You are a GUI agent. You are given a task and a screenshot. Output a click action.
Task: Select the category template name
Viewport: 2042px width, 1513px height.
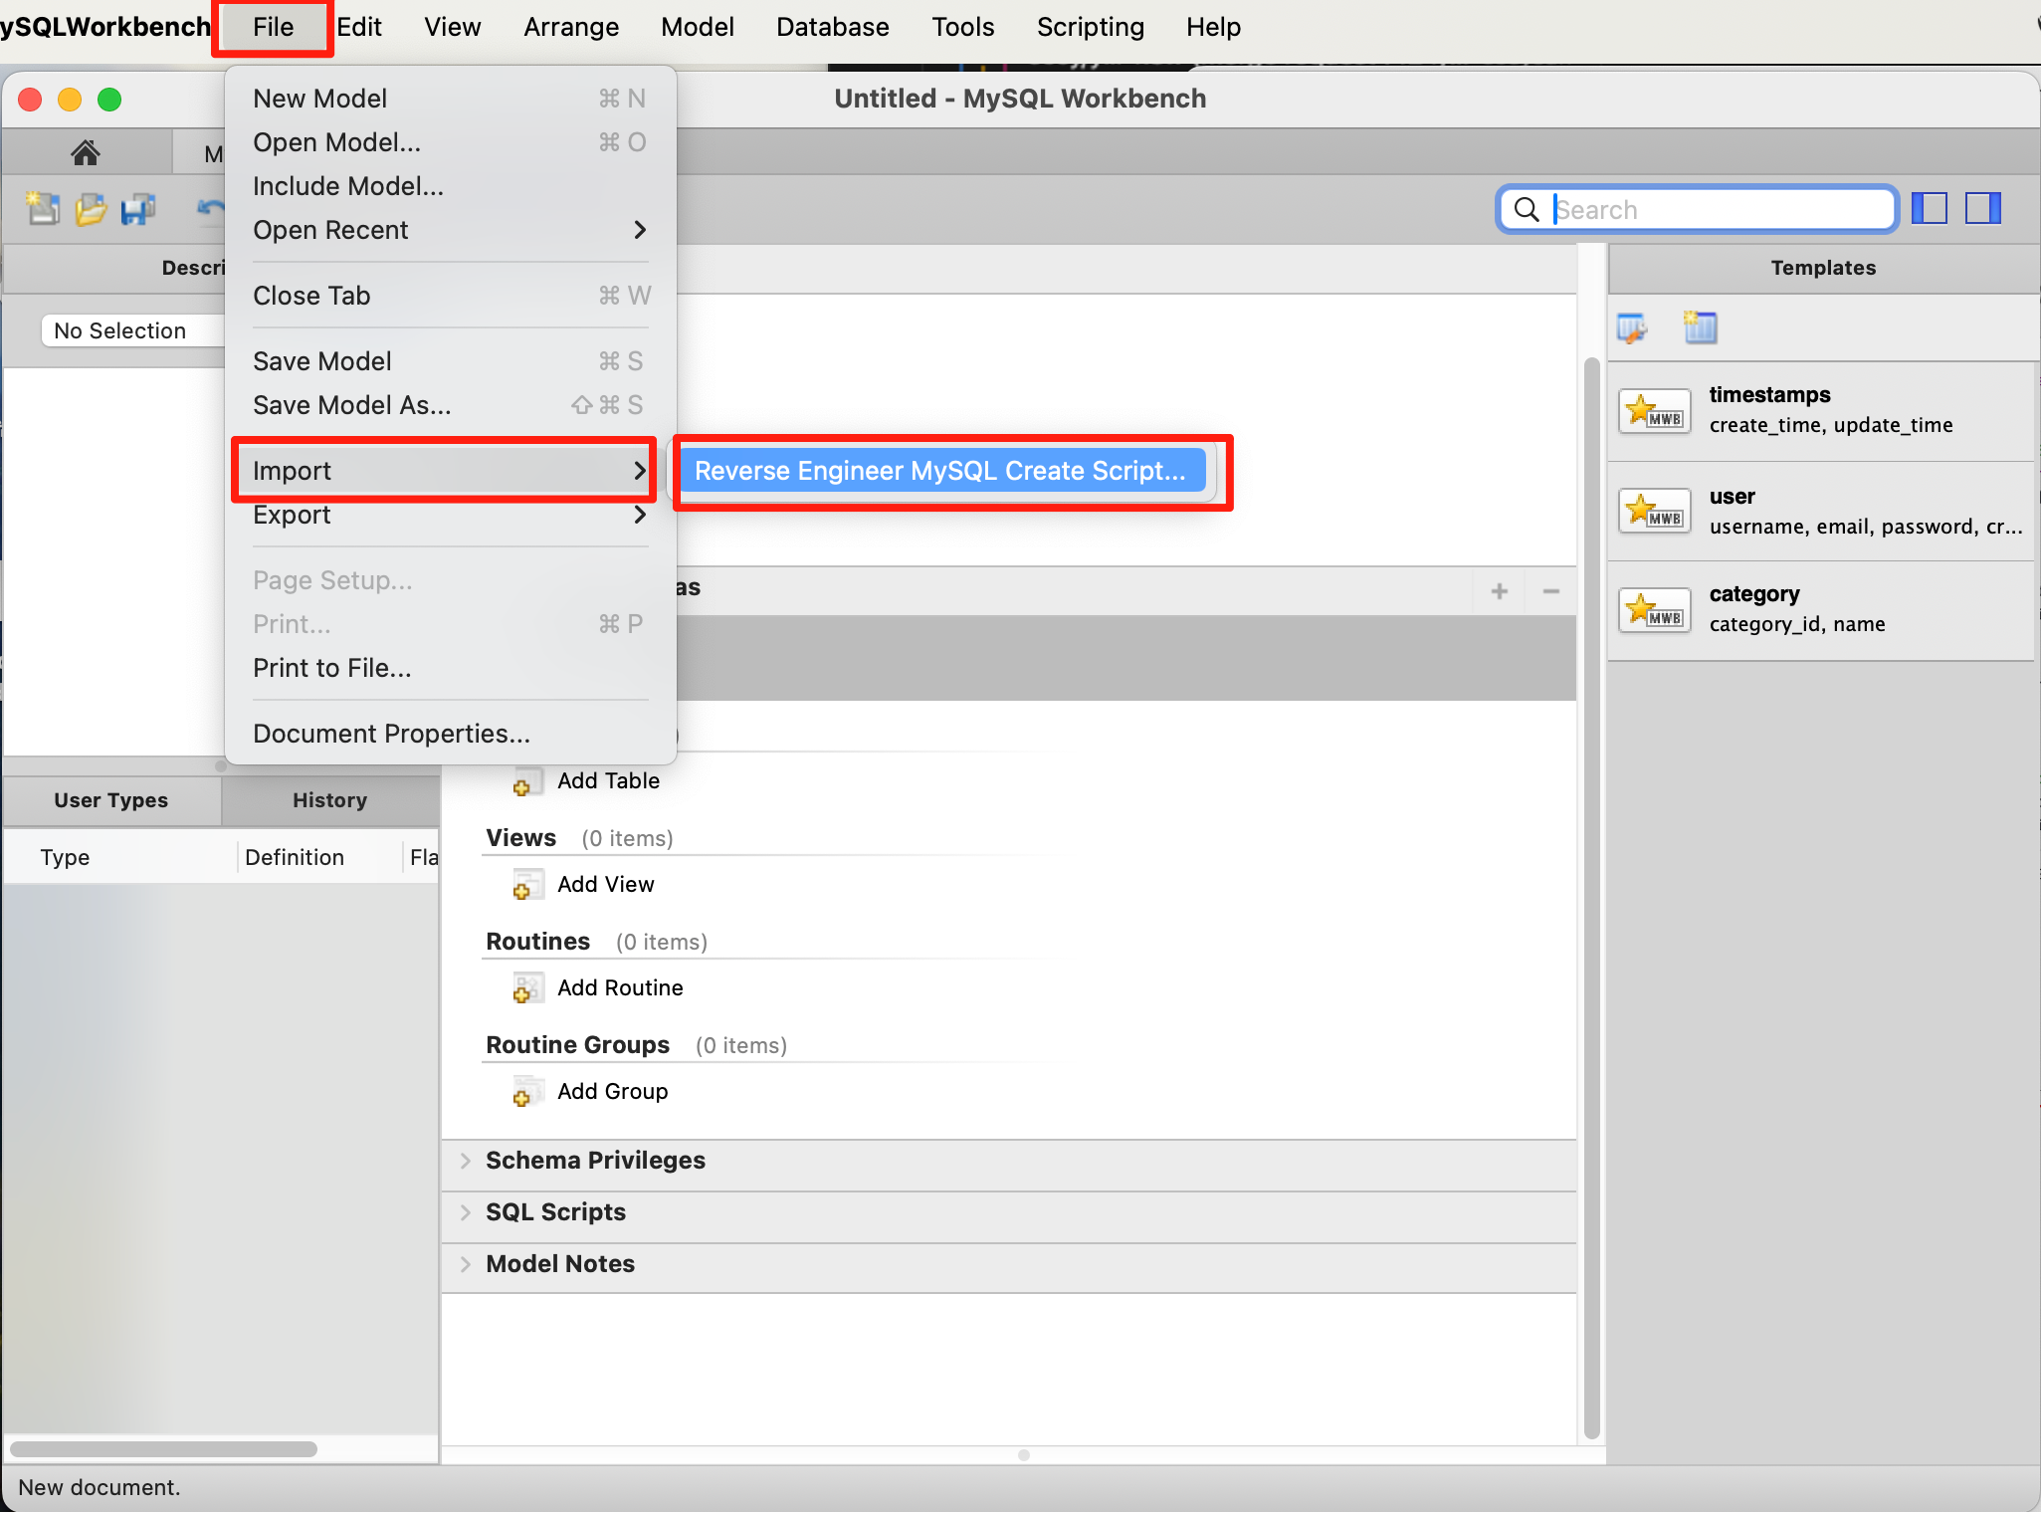tap(1754, 594)
